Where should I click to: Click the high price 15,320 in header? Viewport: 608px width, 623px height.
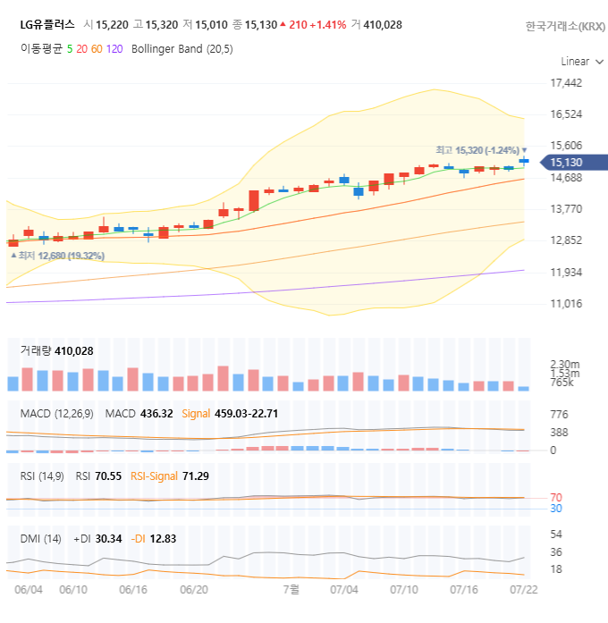(x=162, y=25)
